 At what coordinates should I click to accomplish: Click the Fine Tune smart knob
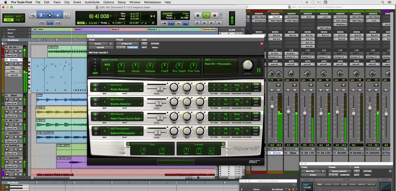point(194,66)
